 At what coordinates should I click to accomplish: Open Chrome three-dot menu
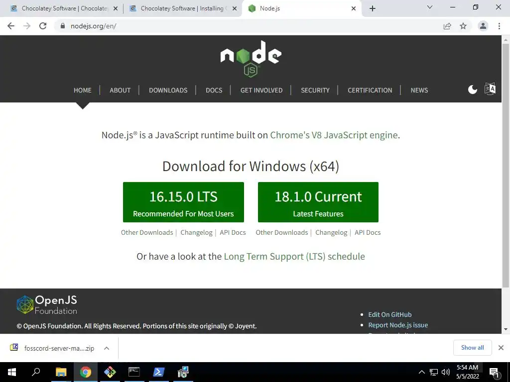tap(499, 26)
